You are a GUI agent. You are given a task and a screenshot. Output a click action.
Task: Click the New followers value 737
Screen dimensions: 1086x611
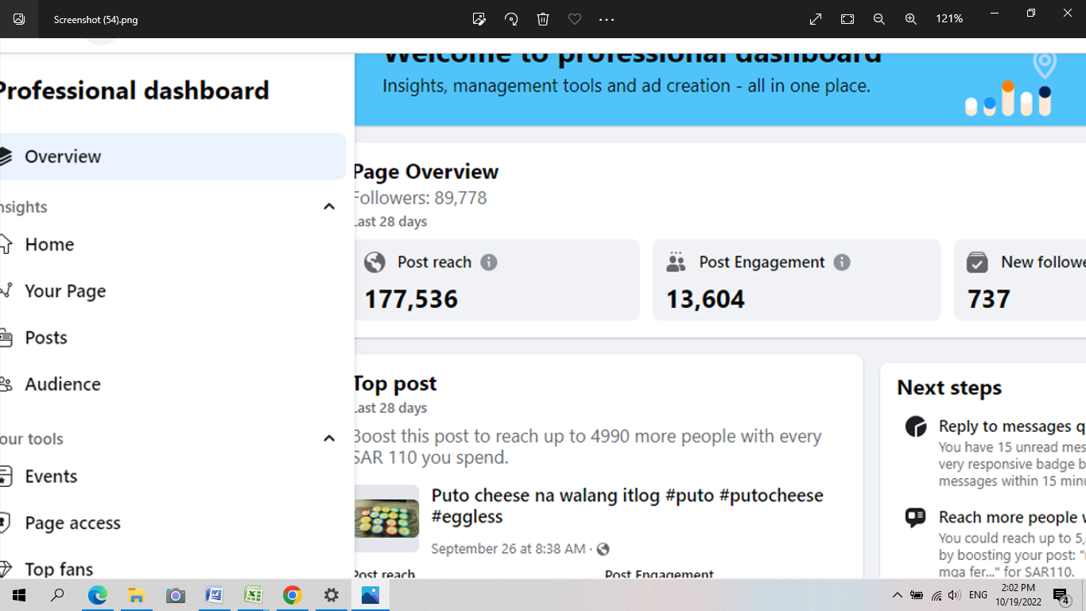pyautogui.click(x=989, y=299)
